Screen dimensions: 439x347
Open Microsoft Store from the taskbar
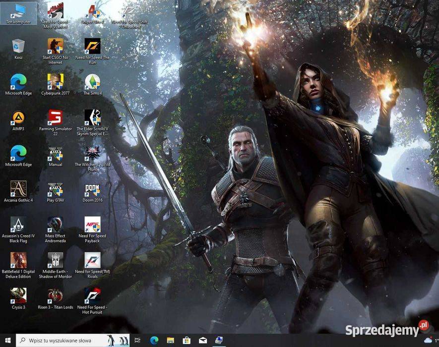(187, 340)
